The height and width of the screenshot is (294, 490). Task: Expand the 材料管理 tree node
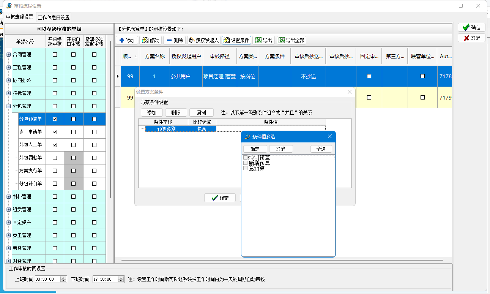click(x=9, y=197)
